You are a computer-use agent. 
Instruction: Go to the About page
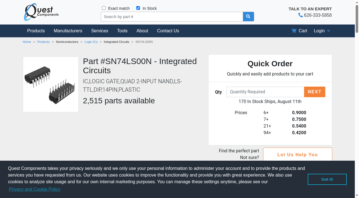pyautogui.click(x=142, y=31)
